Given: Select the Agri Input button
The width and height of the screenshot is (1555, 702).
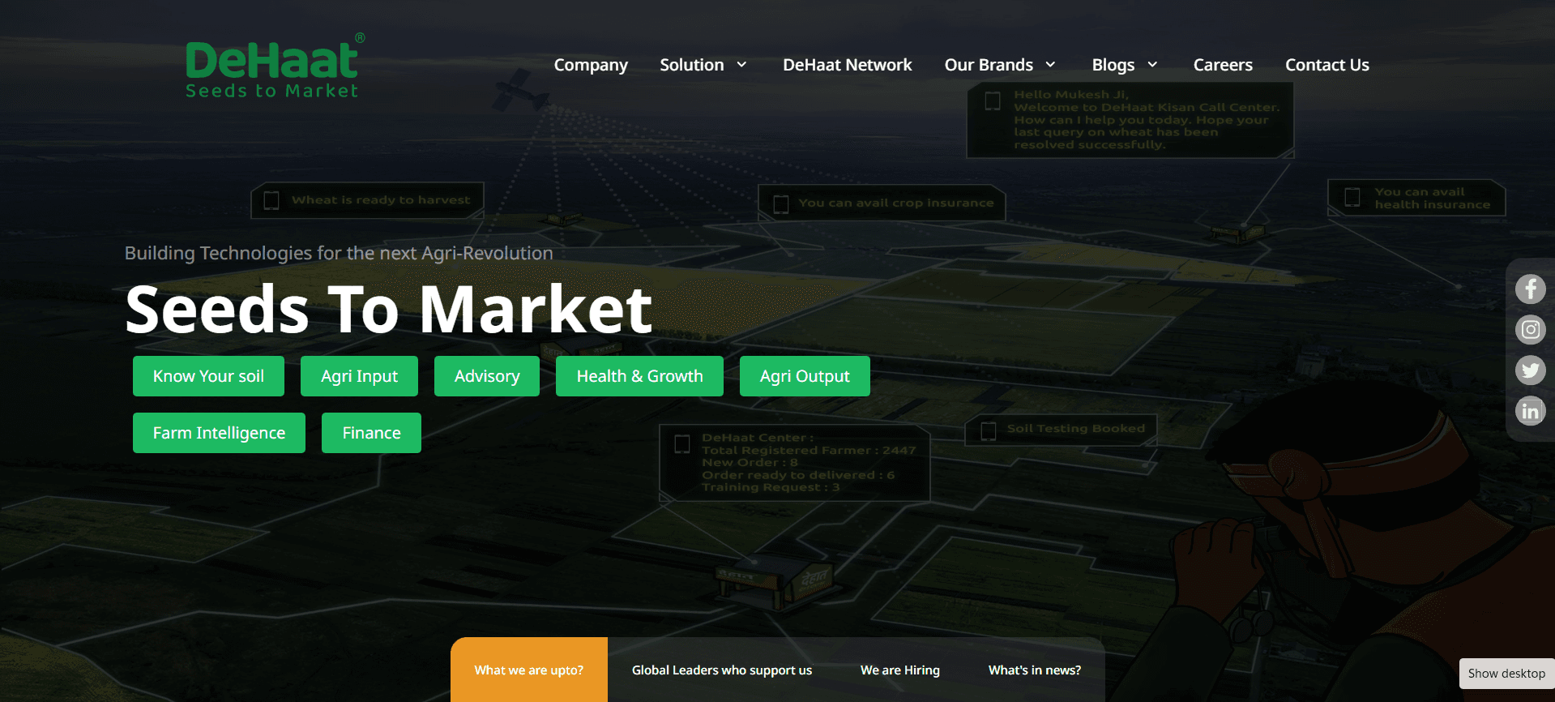Looking at the screenshot, I should pos(359,376).
